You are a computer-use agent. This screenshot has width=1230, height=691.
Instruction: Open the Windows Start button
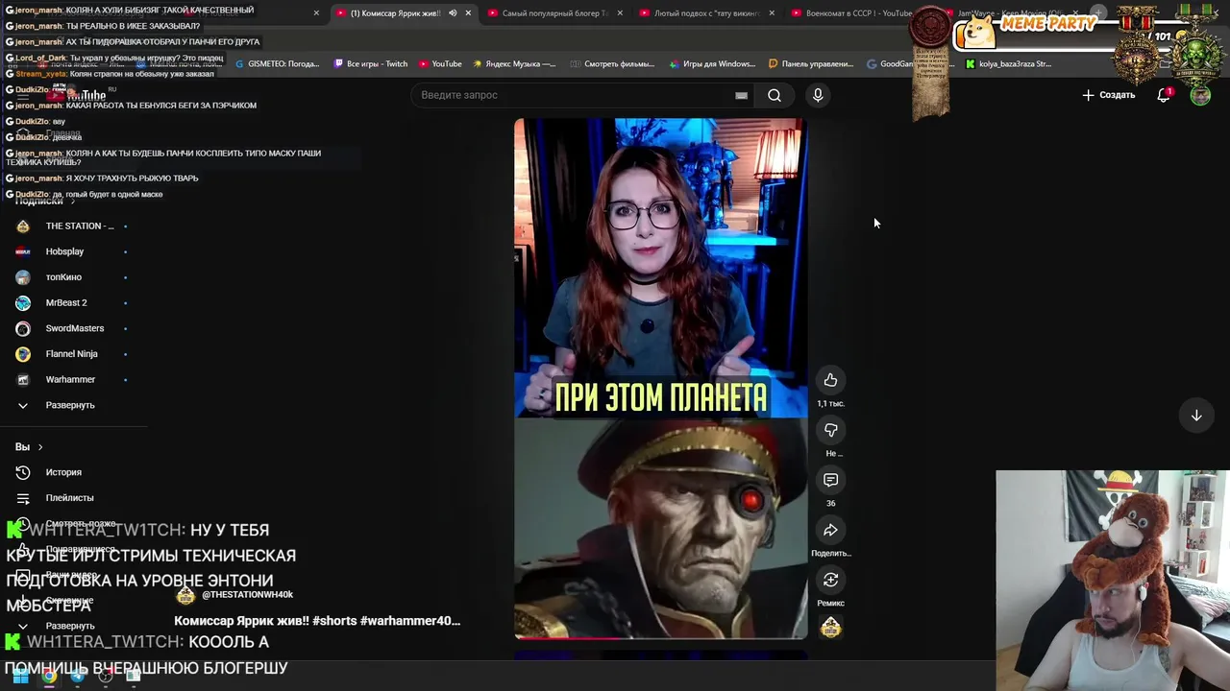[x=20, y=676]
